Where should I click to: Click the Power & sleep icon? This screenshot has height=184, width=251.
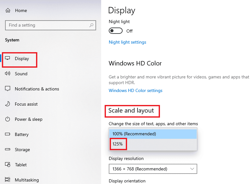click(8, 119)
